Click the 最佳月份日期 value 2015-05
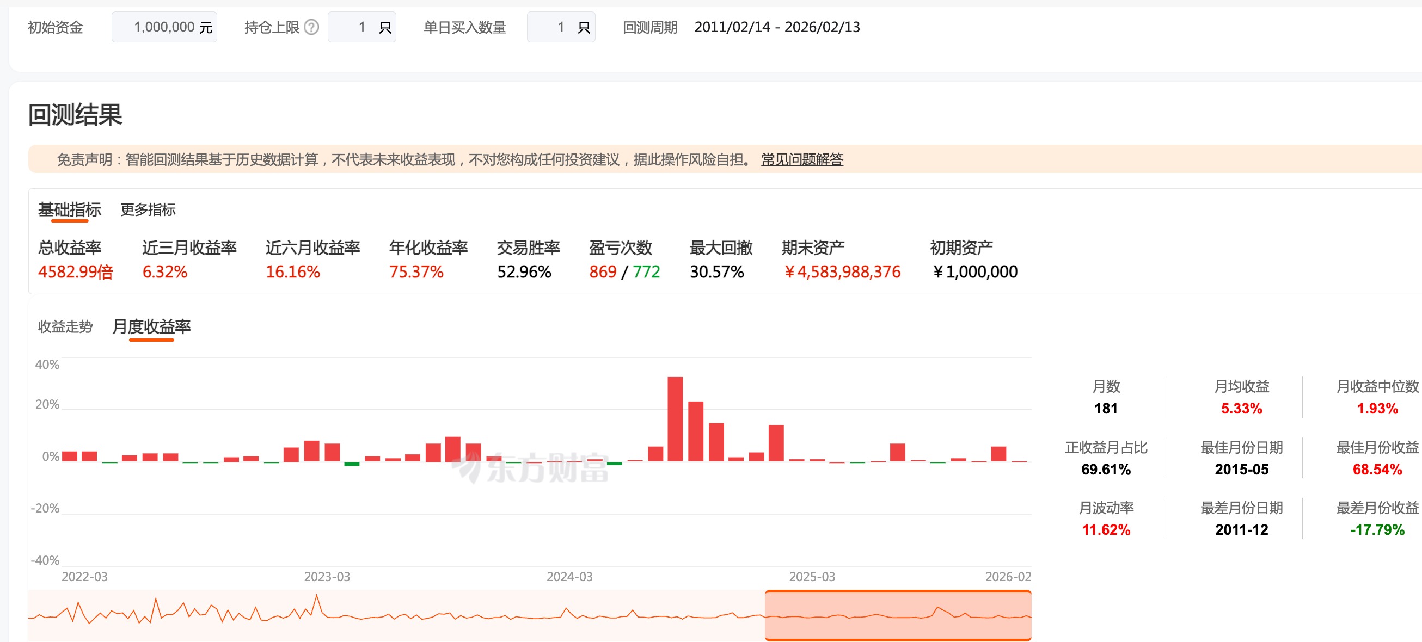Screen dimensions: 1422x642 click(1241, 470)
